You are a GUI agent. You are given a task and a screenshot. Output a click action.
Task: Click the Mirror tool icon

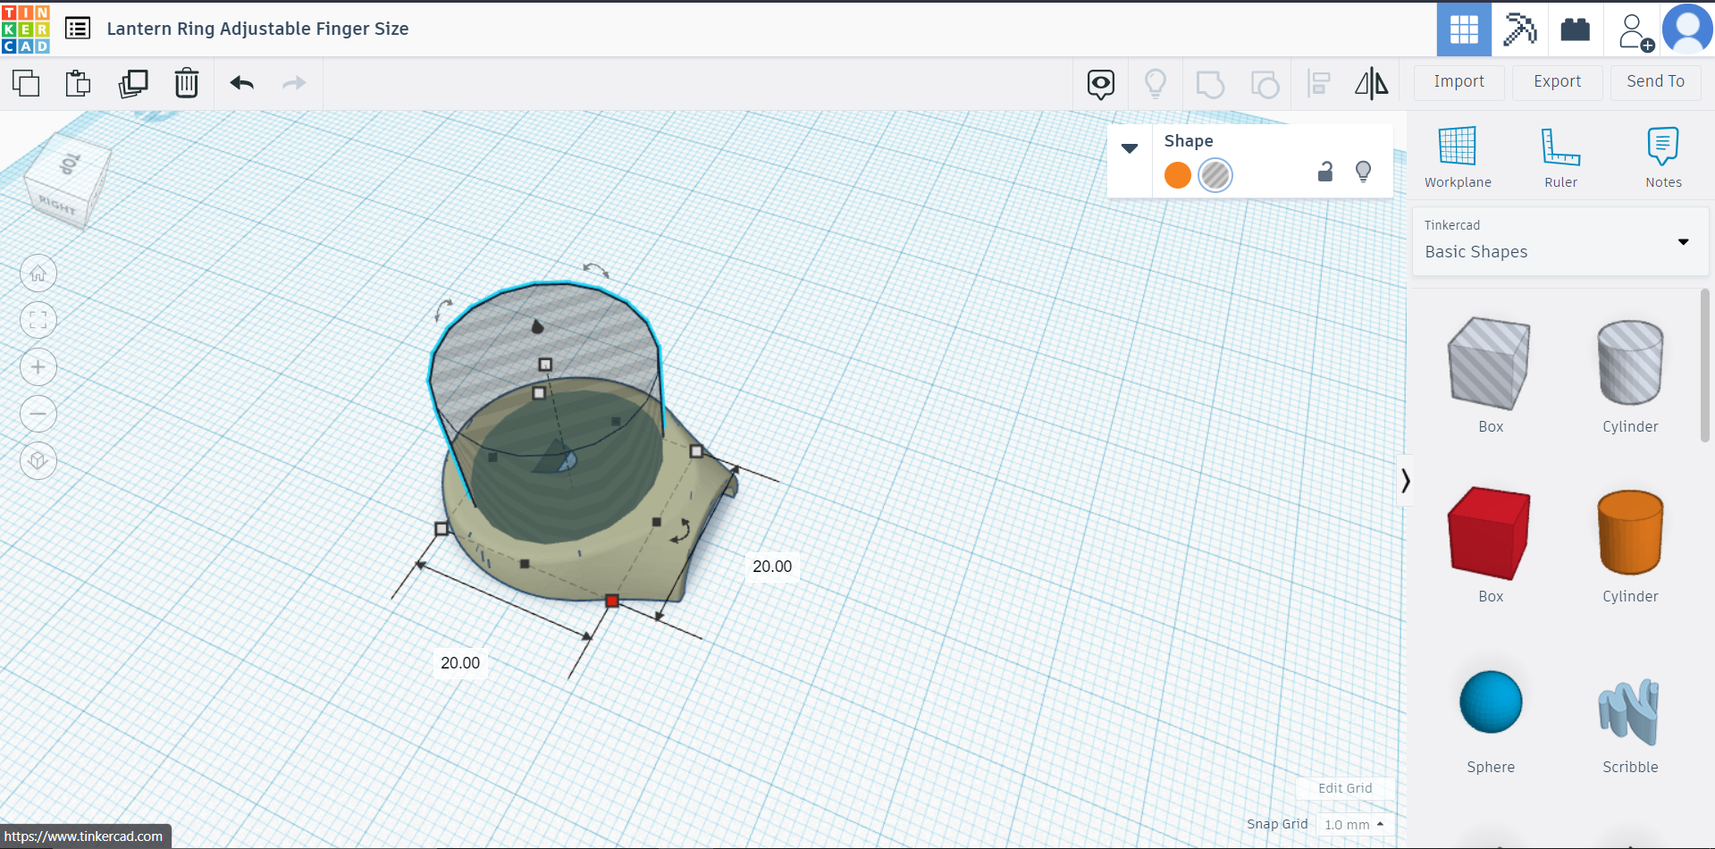(x=1371, y=84)
